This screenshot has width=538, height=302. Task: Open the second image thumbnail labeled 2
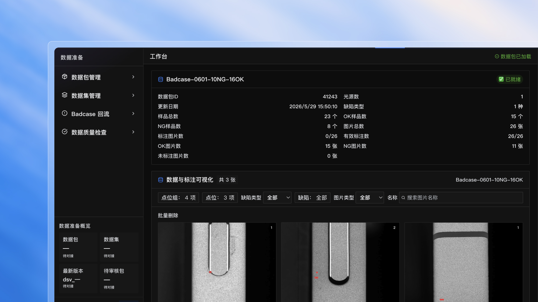coord(340,262)
